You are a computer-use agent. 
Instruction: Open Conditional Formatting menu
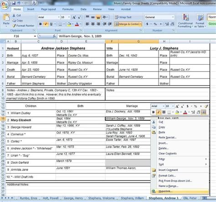coord(185,21)
